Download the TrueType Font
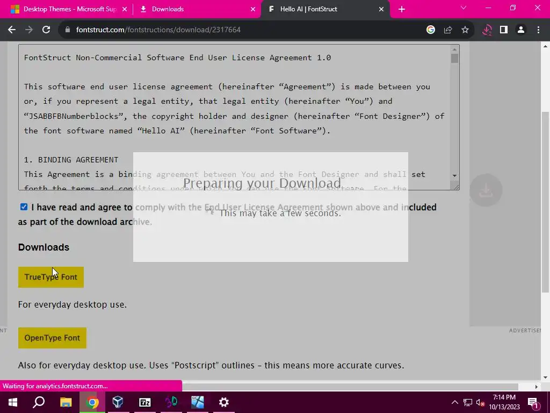Viewport: 550px width, 413px height. [x=51, y=277]
